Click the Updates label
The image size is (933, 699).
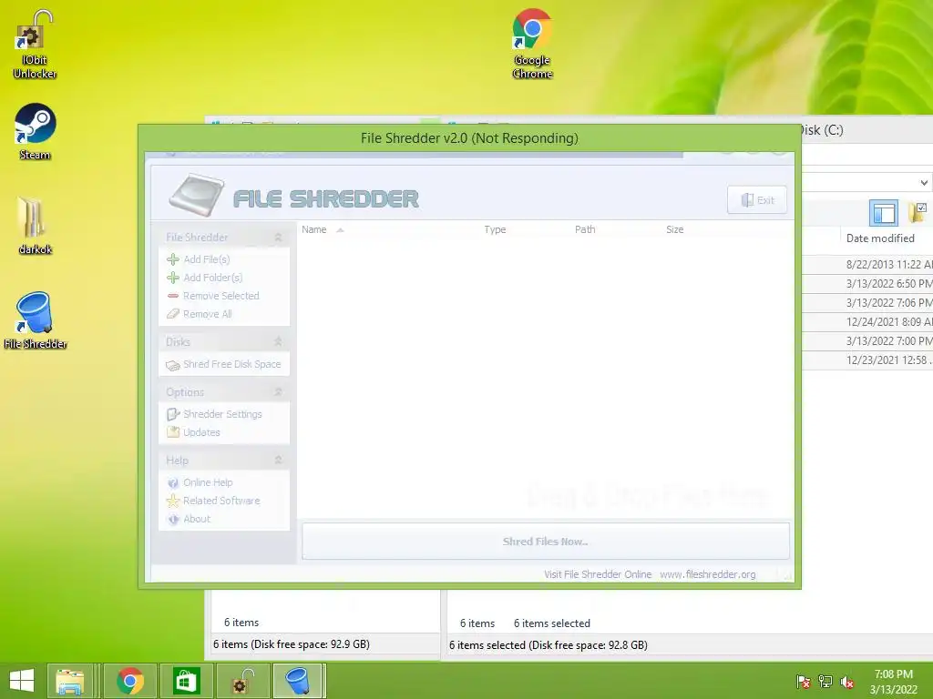(201, 432)
